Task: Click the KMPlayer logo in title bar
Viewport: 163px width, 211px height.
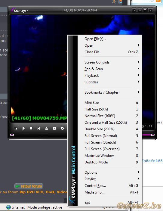Action: [20, 11]
